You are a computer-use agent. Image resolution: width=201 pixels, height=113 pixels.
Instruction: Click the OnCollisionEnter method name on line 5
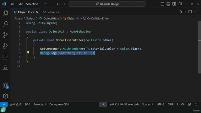click(x=70, y=40)
